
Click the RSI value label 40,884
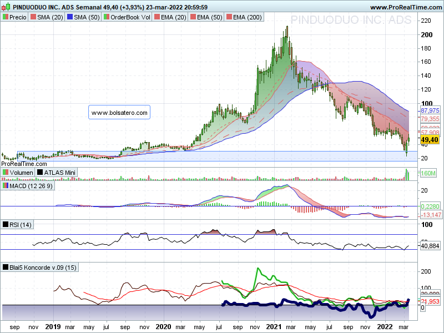point(430,246)
